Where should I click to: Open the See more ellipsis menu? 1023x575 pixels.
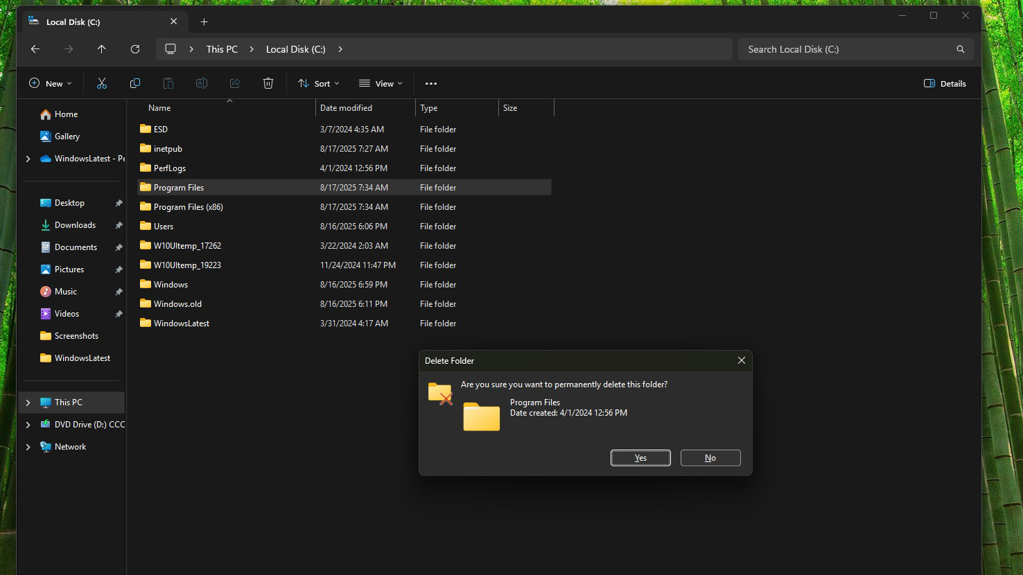(x=431, y=84)
